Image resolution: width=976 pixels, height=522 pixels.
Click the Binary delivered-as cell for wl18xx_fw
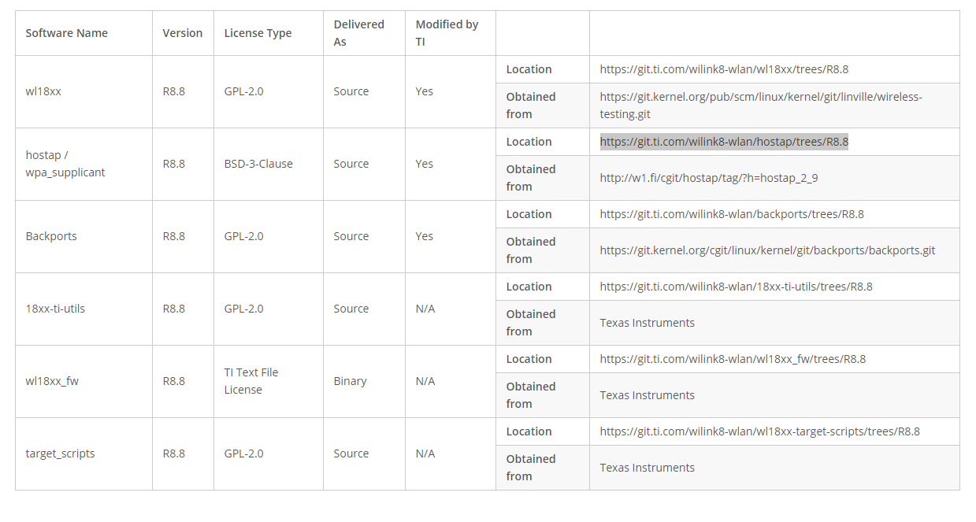tap(351, 381)
